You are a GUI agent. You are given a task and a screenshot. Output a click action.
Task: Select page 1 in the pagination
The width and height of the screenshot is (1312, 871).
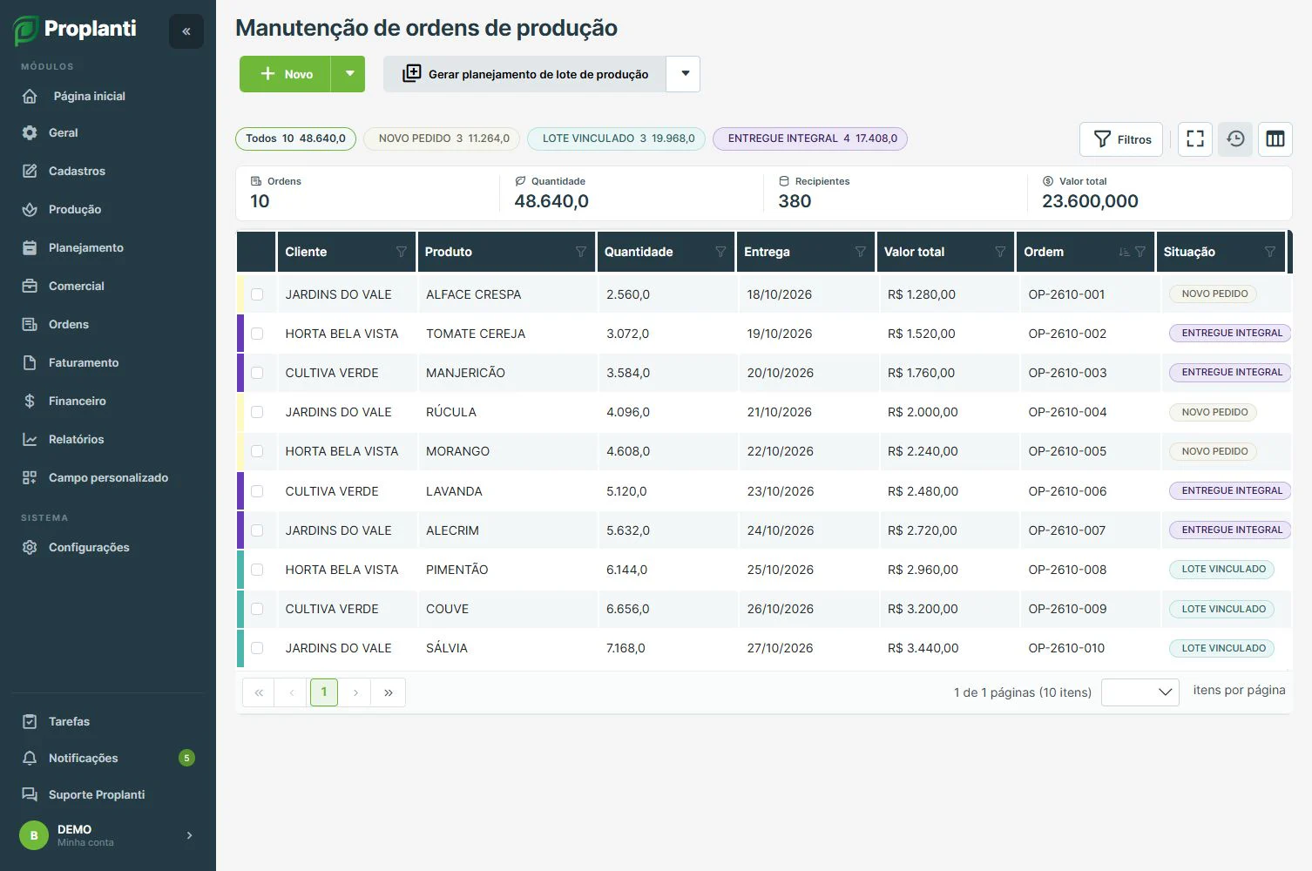(x=323, y=692)
